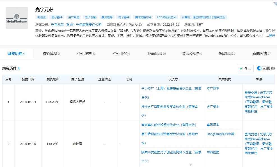Open investor 陕西川发创星光子创业投资合伙企业 link
Screen dimensions: 277x167
click(x=171, y=157)
